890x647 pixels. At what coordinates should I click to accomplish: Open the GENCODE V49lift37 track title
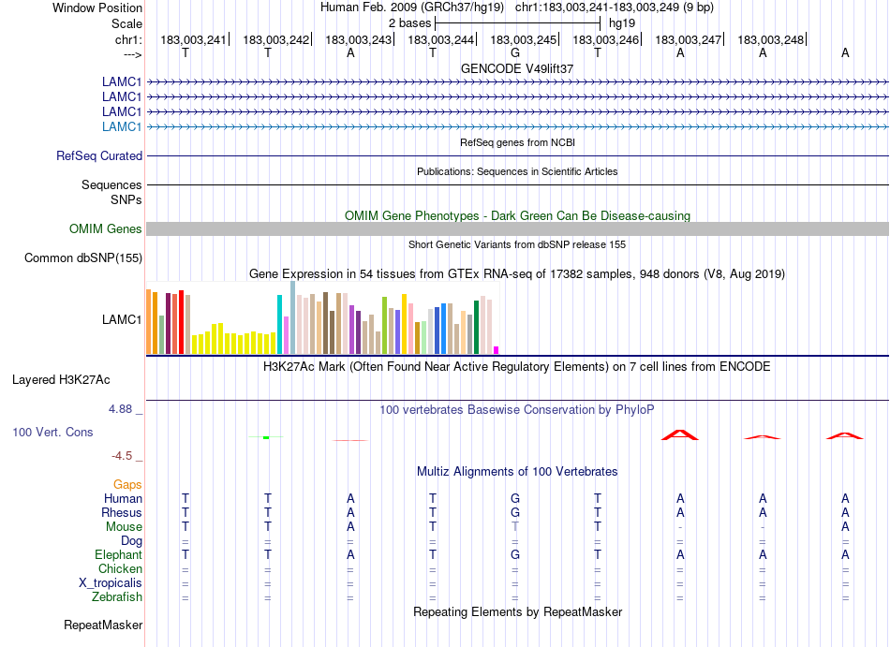point(517,68)
